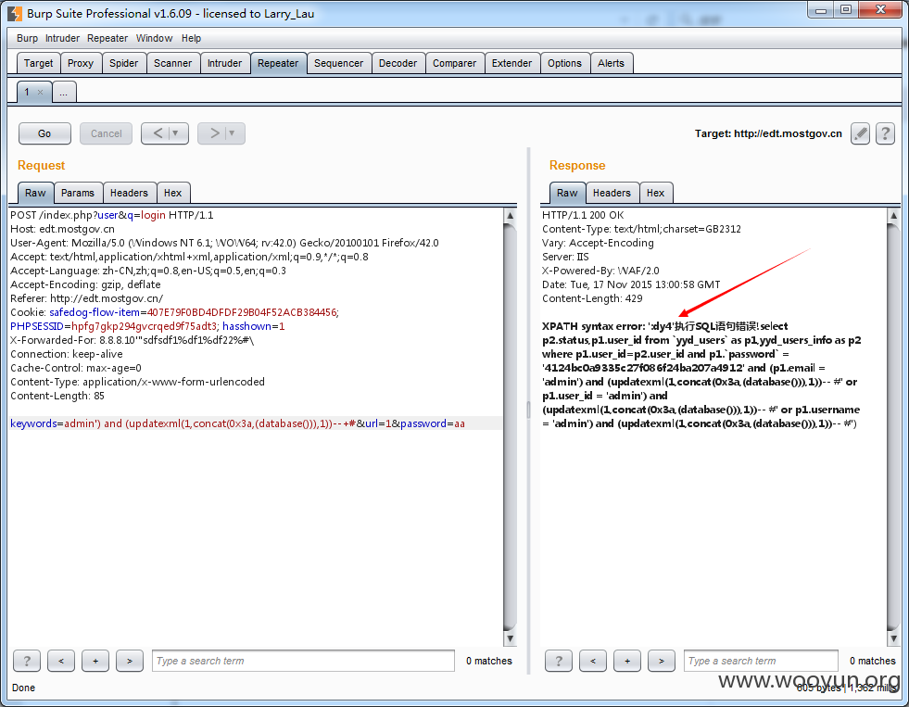Click the response search plus button

626,661
